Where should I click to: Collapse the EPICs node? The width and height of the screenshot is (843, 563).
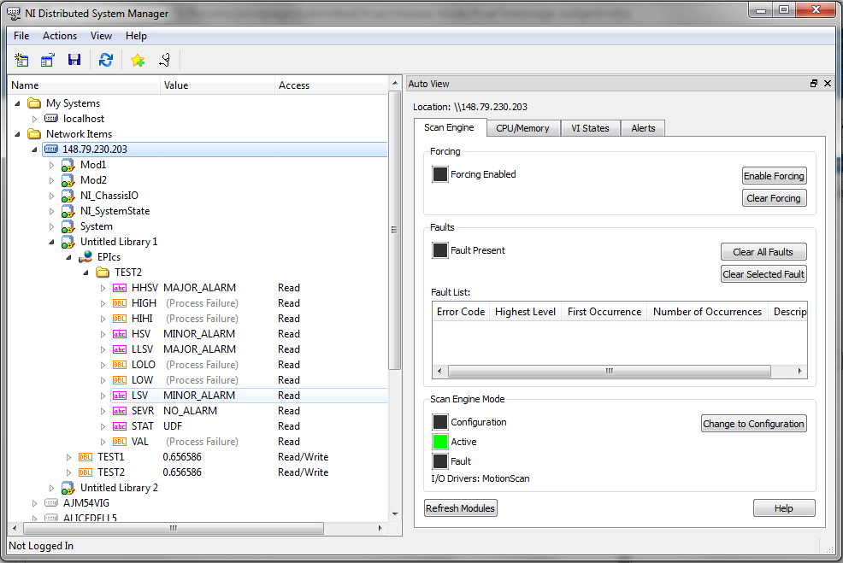tap(68, 257)
